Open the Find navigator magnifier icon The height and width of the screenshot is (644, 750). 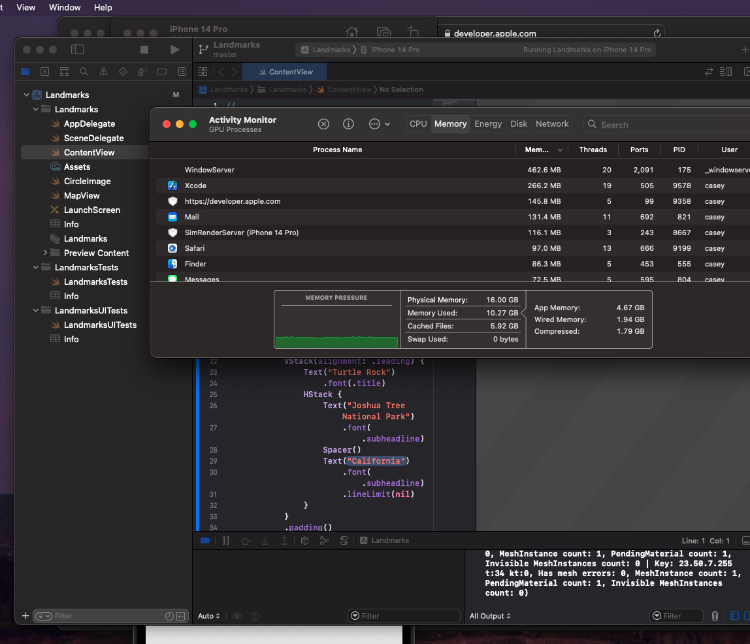click(84, 72)
